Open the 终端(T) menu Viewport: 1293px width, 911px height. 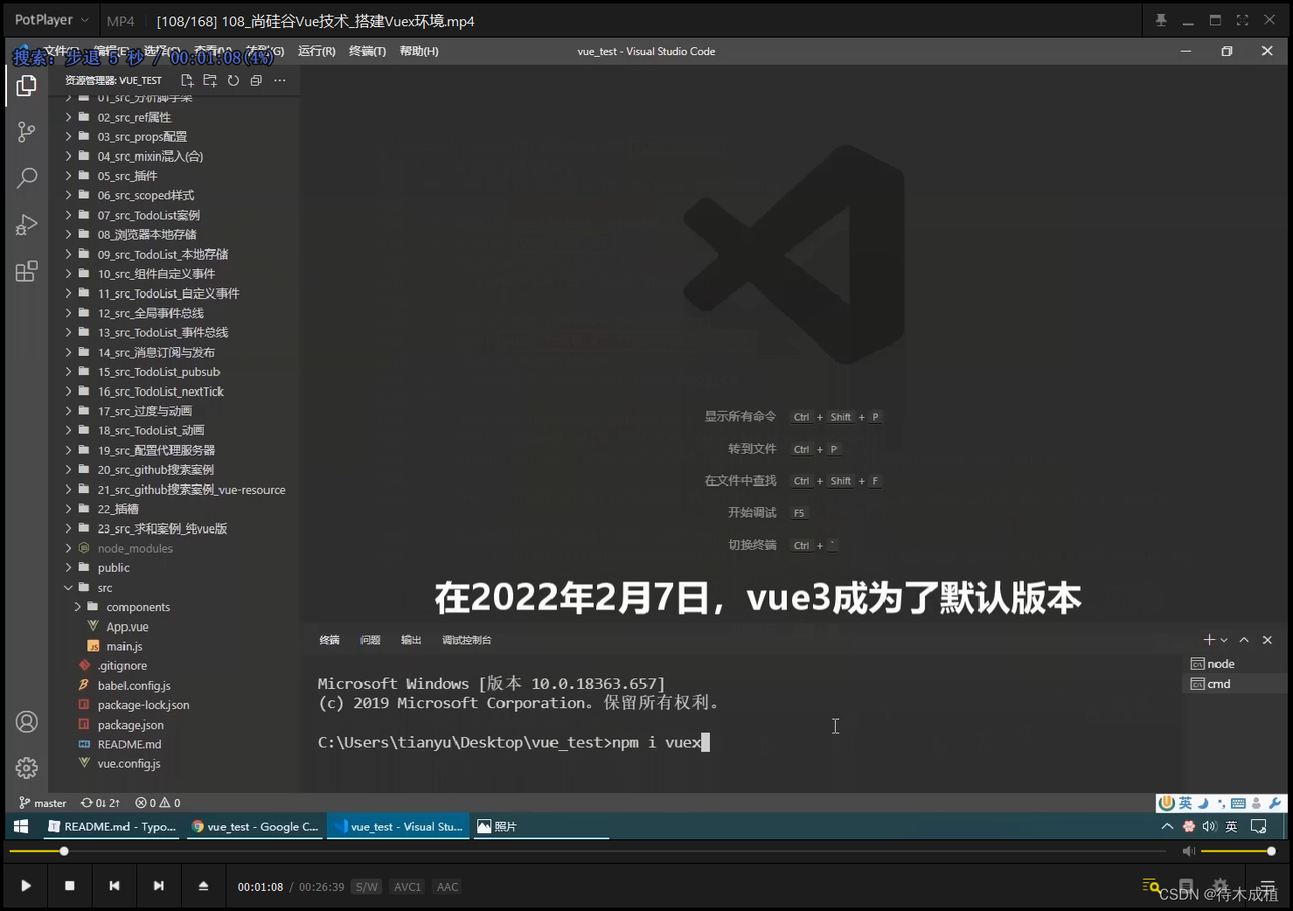pyautogui.click(x=367, y=52)
